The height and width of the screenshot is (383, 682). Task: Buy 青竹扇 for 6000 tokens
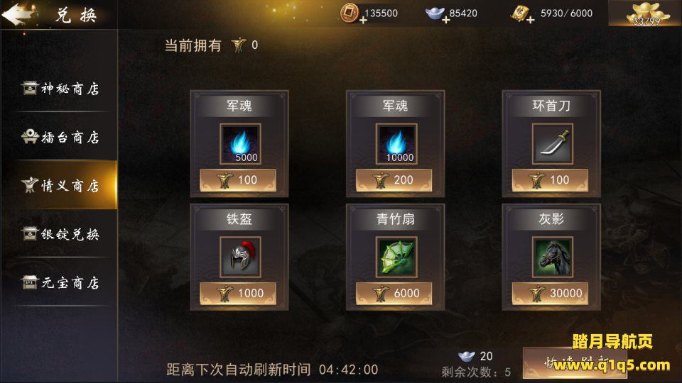pyautogui.click(x=394, y=293)
